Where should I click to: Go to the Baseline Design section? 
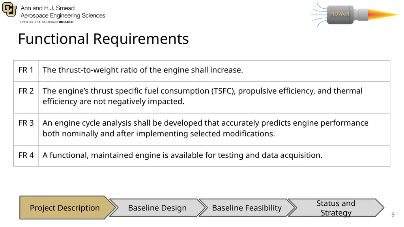click(x=157, y=208)
